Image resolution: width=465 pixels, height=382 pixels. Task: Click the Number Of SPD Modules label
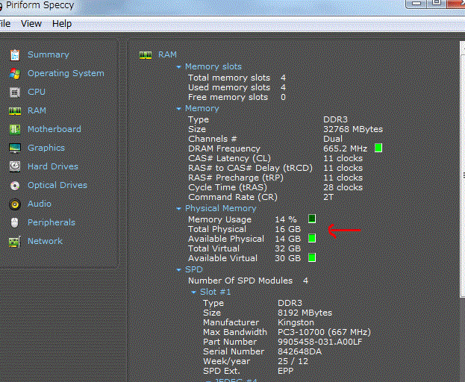(x=240, y=281)
